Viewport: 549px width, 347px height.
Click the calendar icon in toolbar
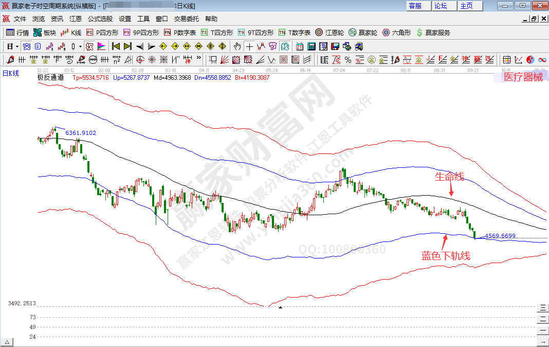click(299, 46)
